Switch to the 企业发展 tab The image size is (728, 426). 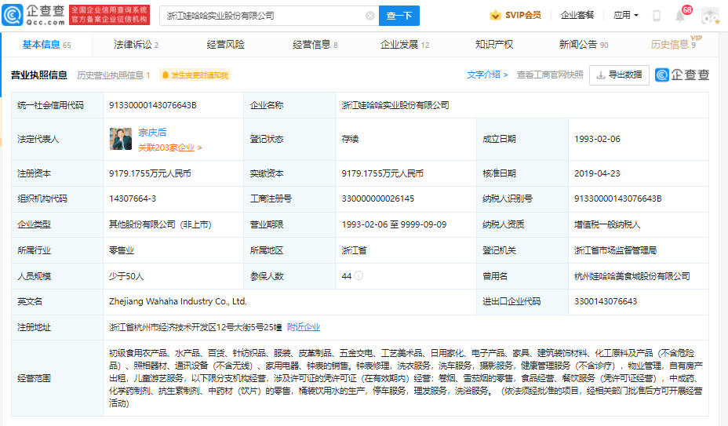[405, 45]
